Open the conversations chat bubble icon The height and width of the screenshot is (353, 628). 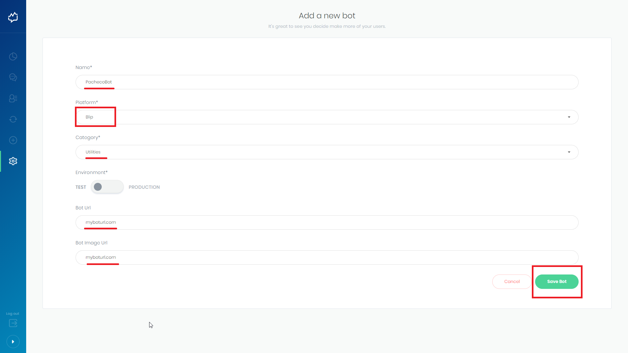click(13, 78)
